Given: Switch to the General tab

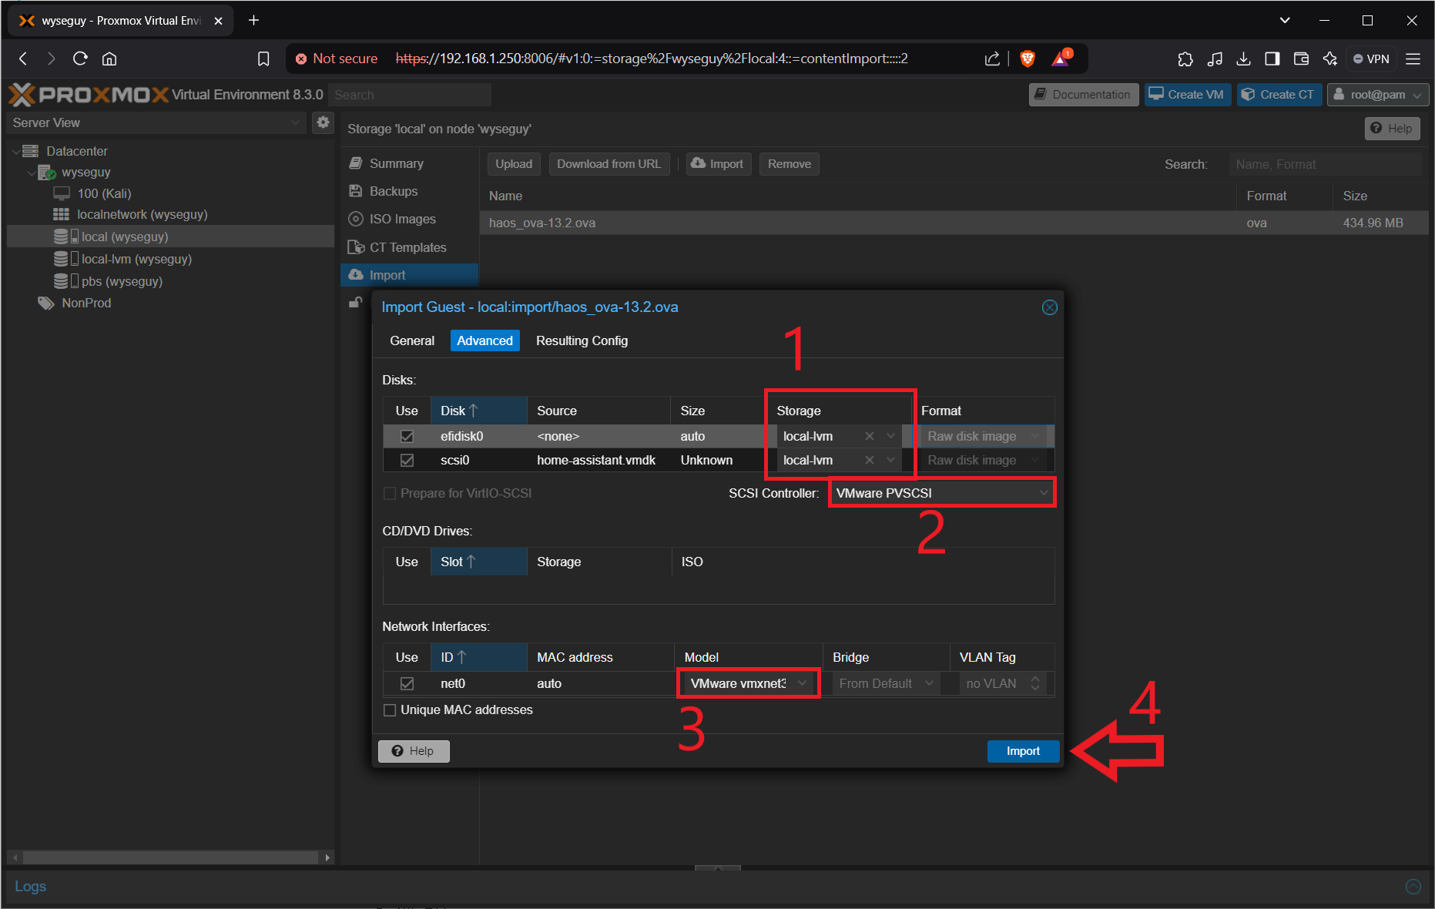Looking at the screenshot, I should tap(412, 340).
